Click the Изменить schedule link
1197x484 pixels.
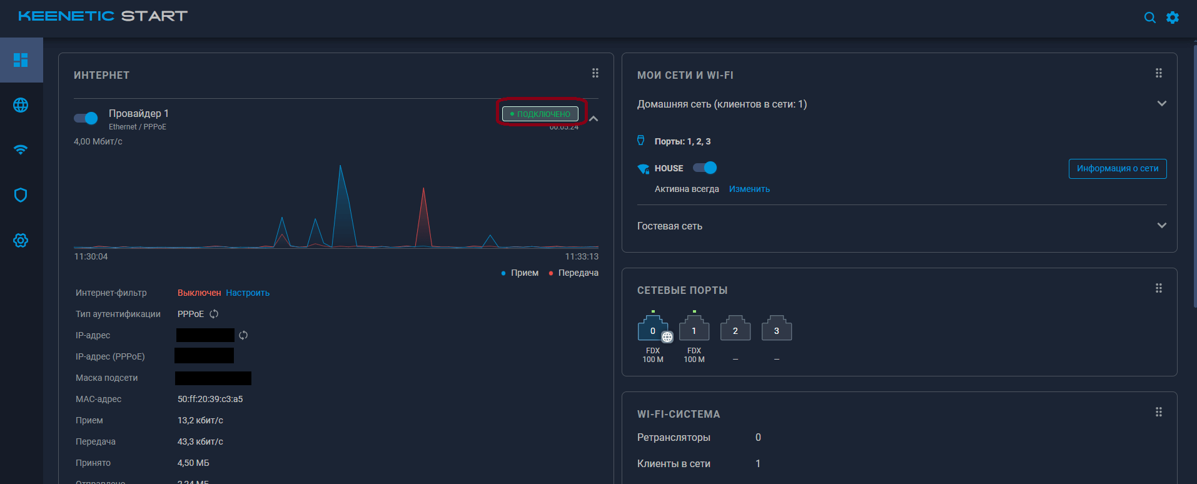click(749, 189)
